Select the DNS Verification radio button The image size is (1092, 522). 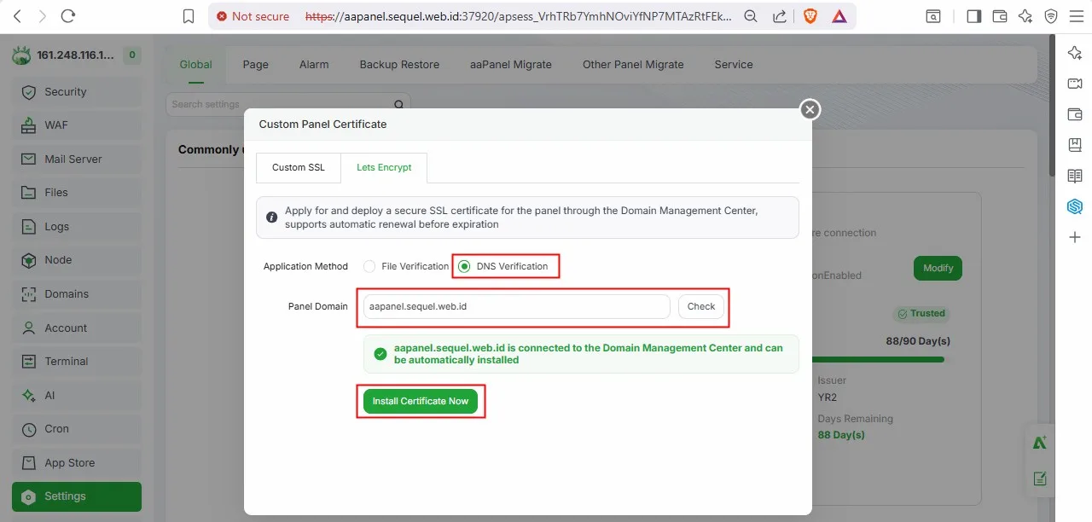coord(464,266)
